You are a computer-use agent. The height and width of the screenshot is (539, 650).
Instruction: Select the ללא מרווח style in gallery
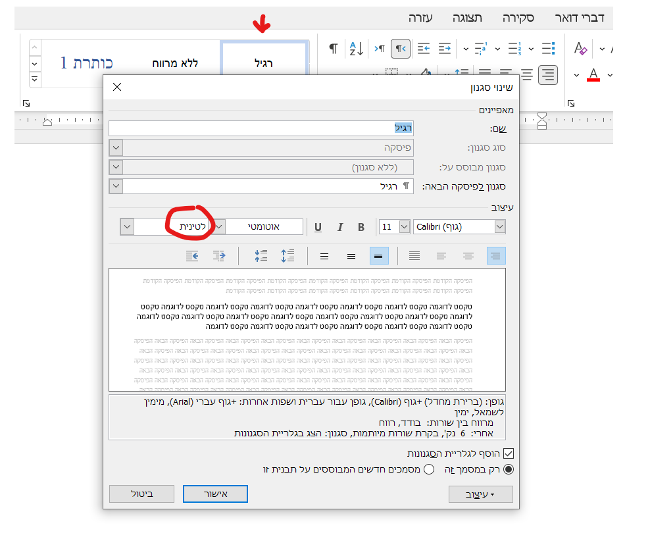tap(175, 63)
